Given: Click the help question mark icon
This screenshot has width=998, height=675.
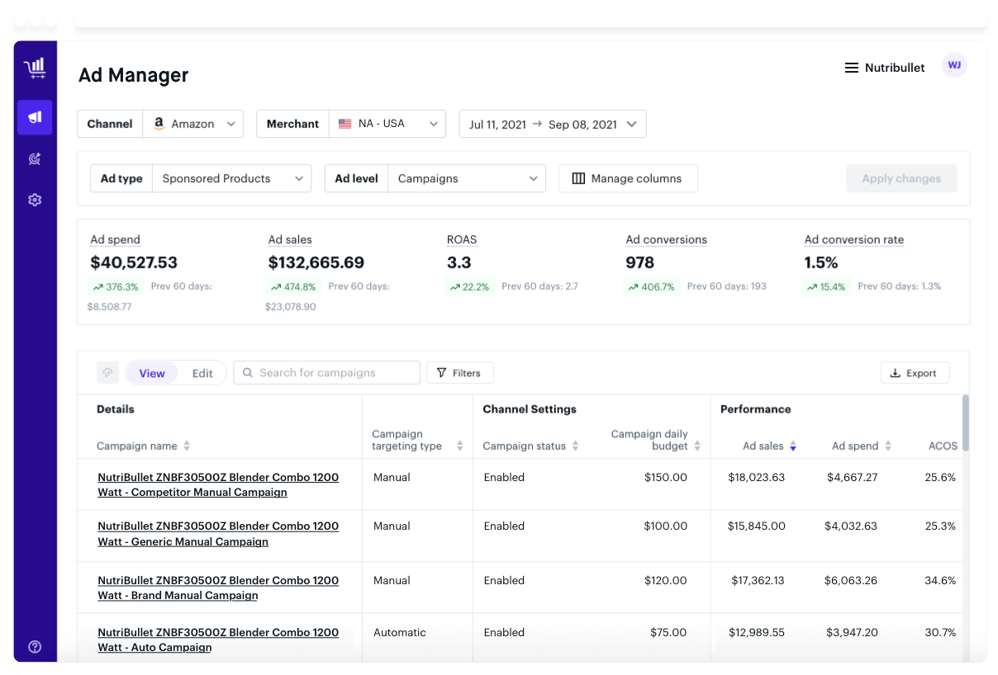Looking at the screenshot, I should click(x=35, y=647).
